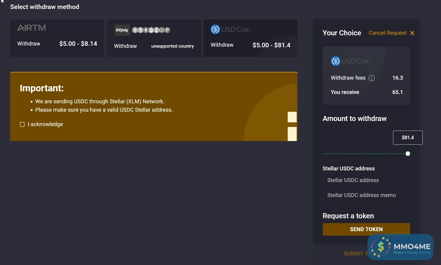This screenshot has height=265, width=441.
Task: Select the bitpay withdraw method card
Action: (x=154, y=38)
